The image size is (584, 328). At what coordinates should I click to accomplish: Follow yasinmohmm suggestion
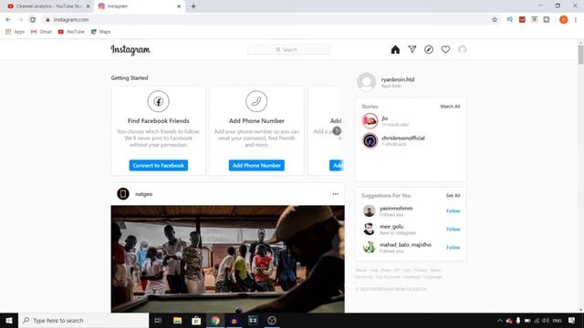[x=454, y=210]
